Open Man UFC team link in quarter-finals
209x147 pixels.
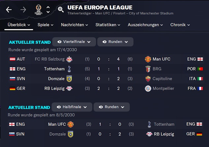click(162, 59)
